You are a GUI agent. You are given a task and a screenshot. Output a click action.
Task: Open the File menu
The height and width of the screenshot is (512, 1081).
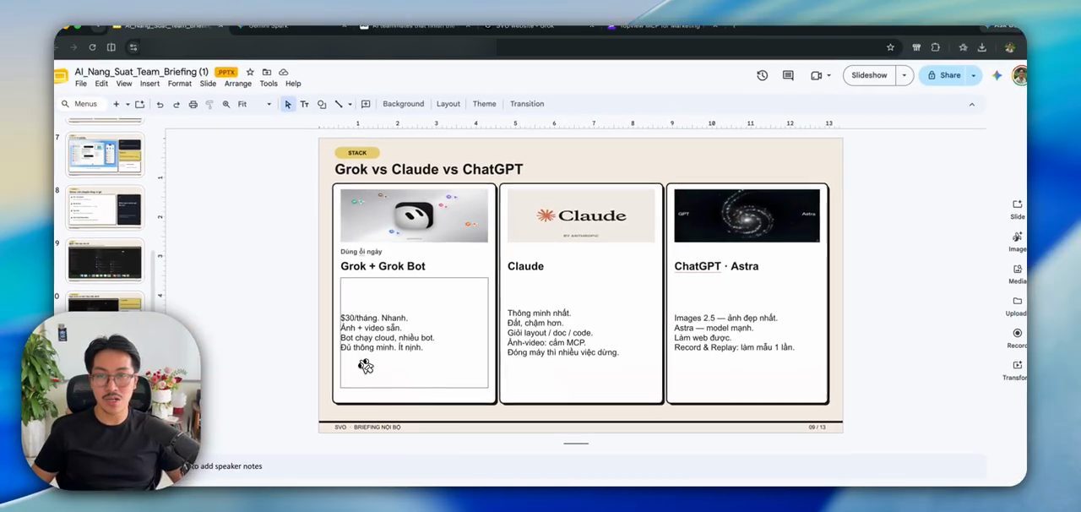[81, 84]
